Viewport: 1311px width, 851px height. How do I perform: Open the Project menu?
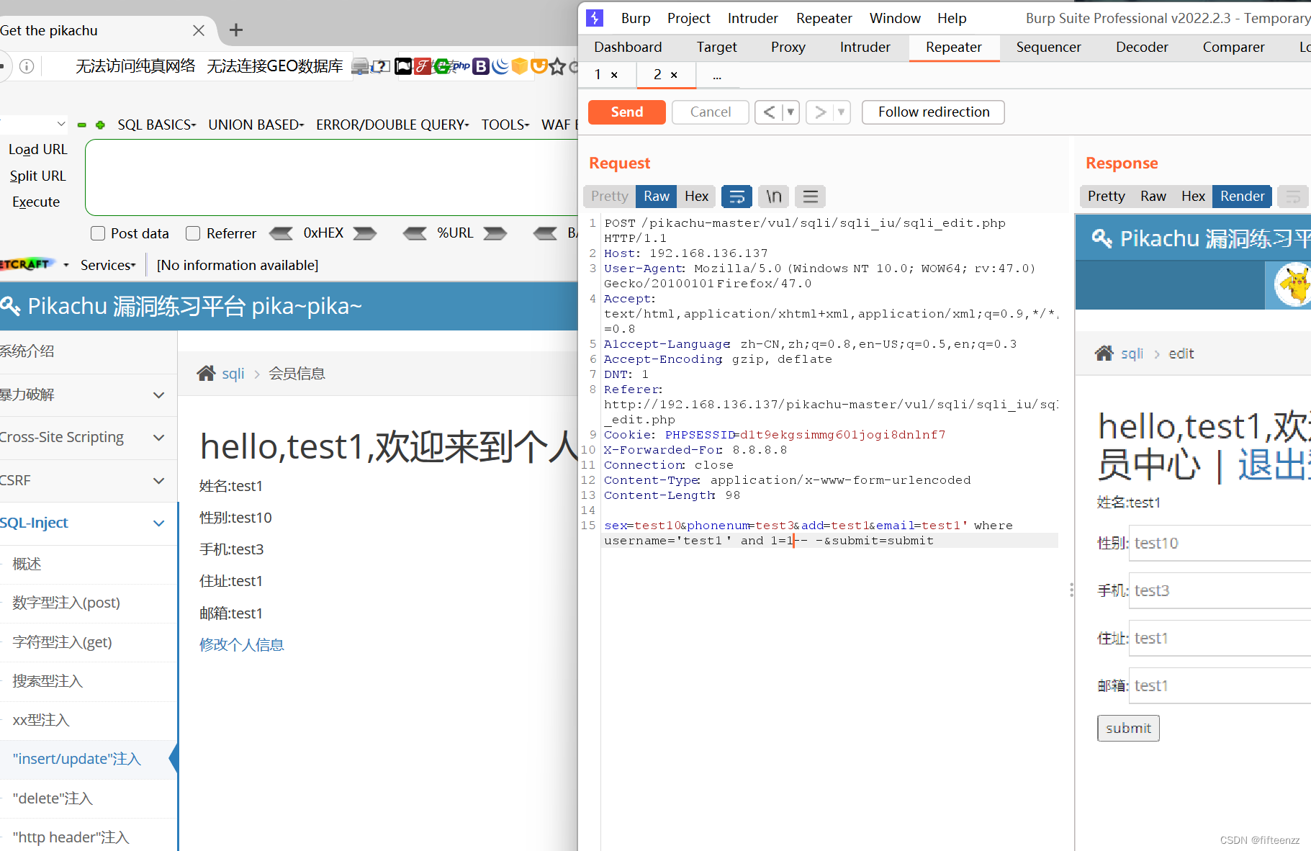pyautogui.click(x=688, y=18)
